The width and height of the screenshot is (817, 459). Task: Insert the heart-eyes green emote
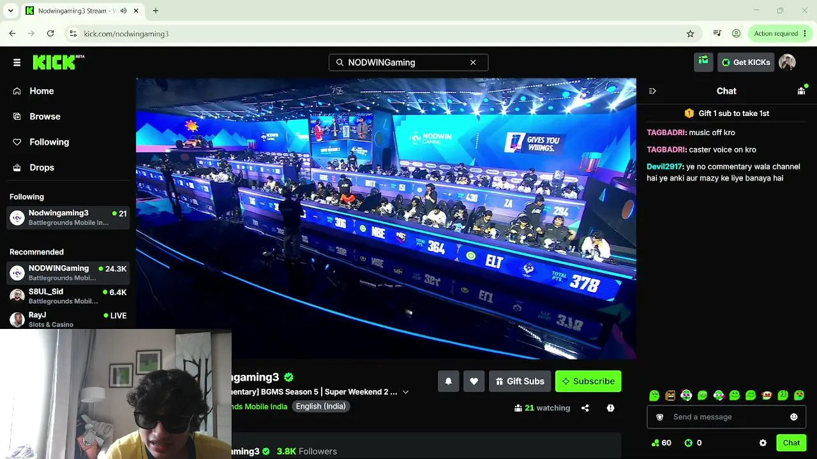tap(799, 395)
